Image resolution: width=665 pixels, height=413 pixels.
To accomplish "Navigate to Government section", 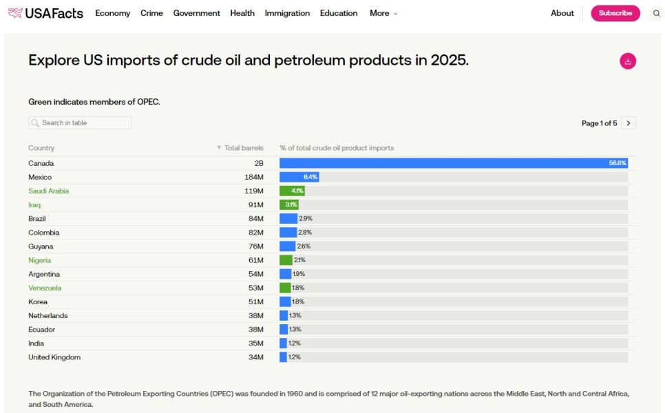I will click(196, 13).
